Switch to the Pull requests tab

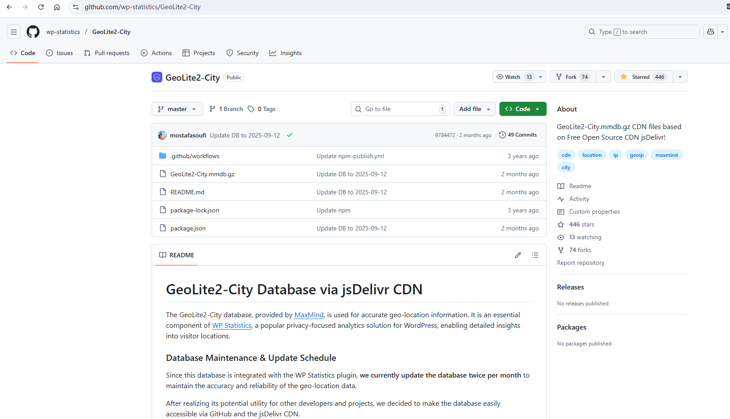107,53
